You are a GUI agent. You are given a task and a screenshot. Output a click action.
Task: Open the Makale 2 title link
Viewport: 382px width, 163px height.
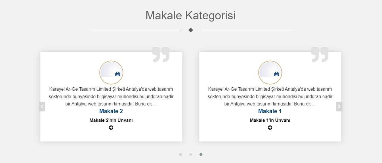coord(111,111)
